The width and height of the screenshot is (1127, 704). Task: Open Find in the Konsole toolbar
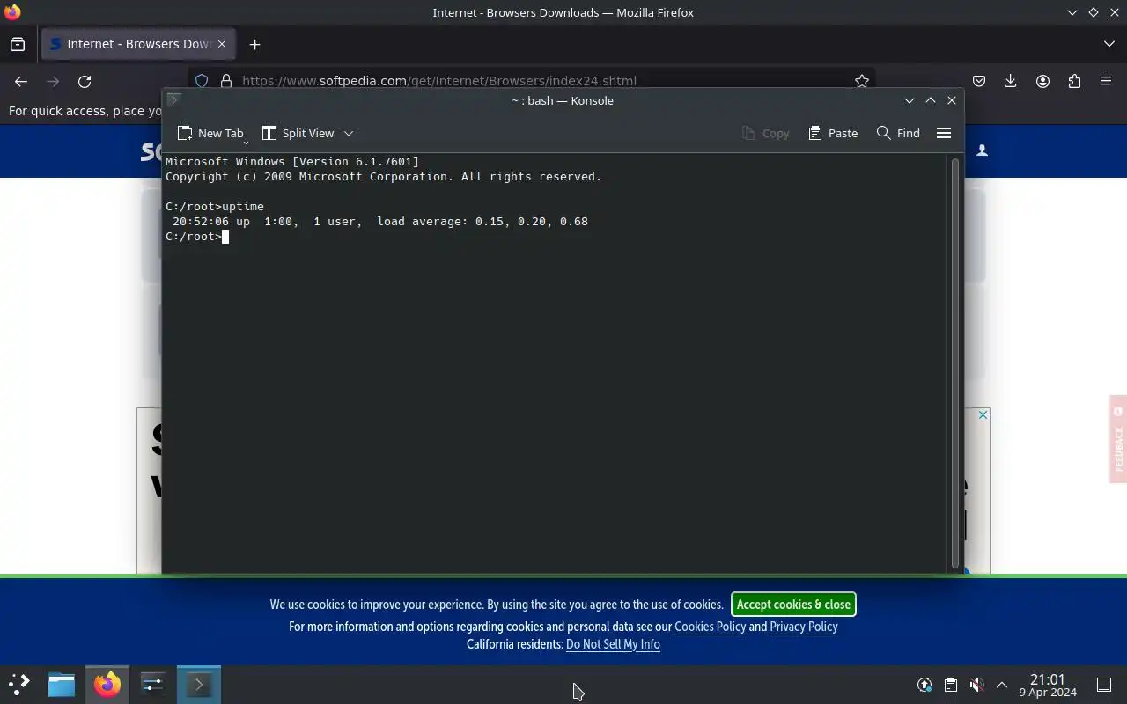pos(898,133)
